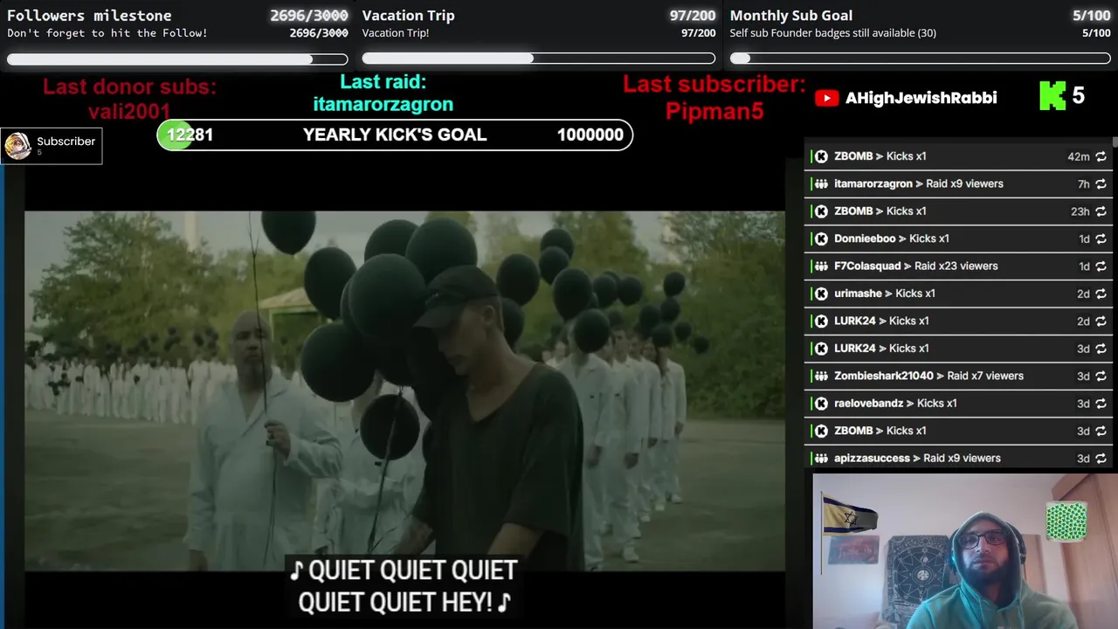Replay the urimashe kicks alert
This screenshot has height=629, width=1118.
pos(1101,294)
